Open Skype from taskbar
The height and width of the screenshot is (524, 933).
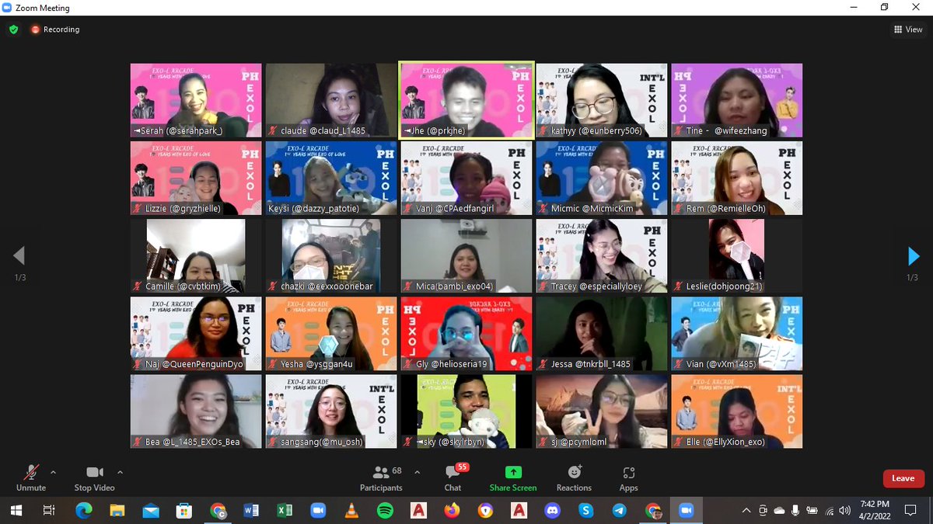586,511
